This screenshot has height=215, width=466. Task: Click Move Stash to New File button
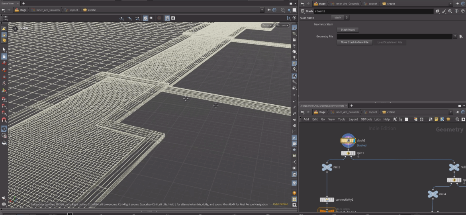(354, 42)
